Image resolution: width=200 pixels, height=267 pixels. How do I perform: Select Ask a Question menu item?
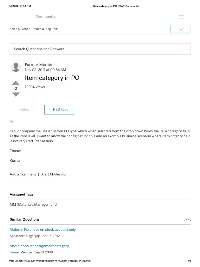tap(20, 29)
